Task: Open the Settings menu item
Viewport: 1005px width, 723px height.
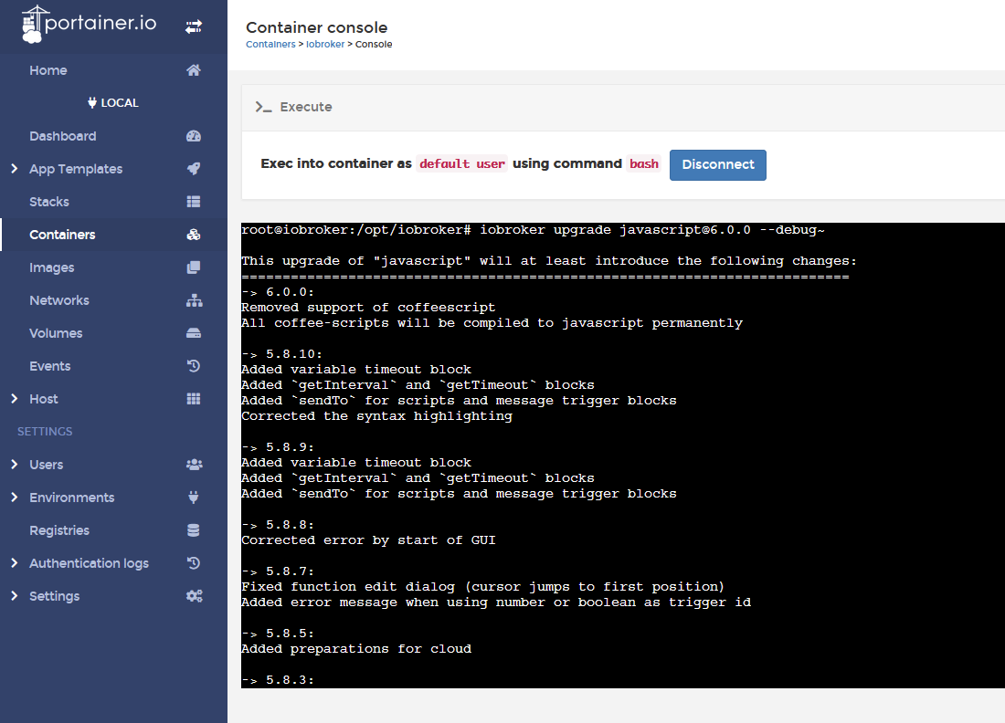Action: (55, 596)
